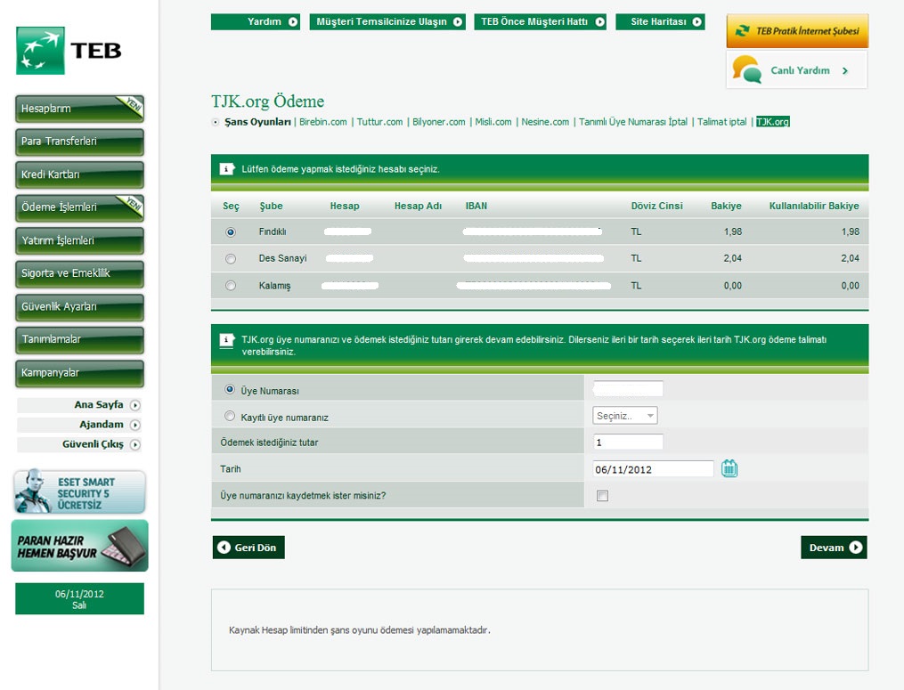Click the Ödemek istediğiniz tutar amount field

[628, 442]
